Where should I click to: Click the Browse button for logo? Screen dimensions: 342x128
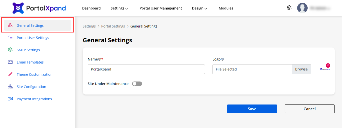pos(301,69)
